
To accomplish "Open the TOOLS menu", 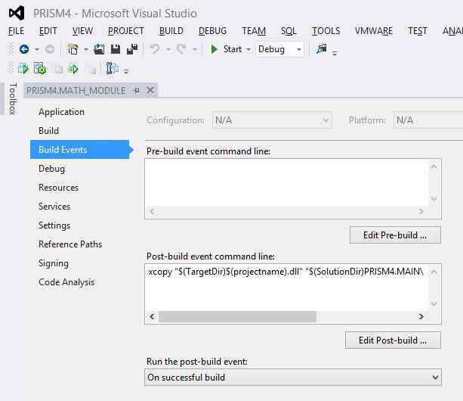I will pyautogui.click(x=326, y=31).
